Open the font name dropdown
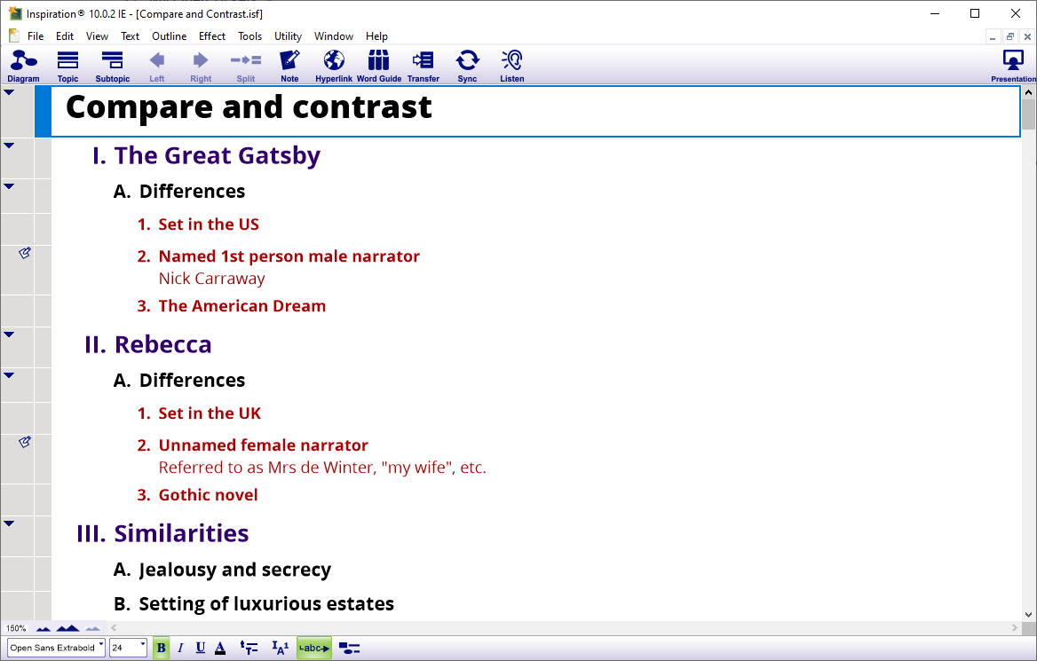The height and width of the screenshot is (661, 1037). pyautogui.click(x=101, y=642)
